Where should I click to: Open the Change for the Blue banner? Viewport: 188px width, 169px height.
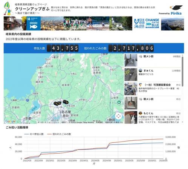[147, 23]
